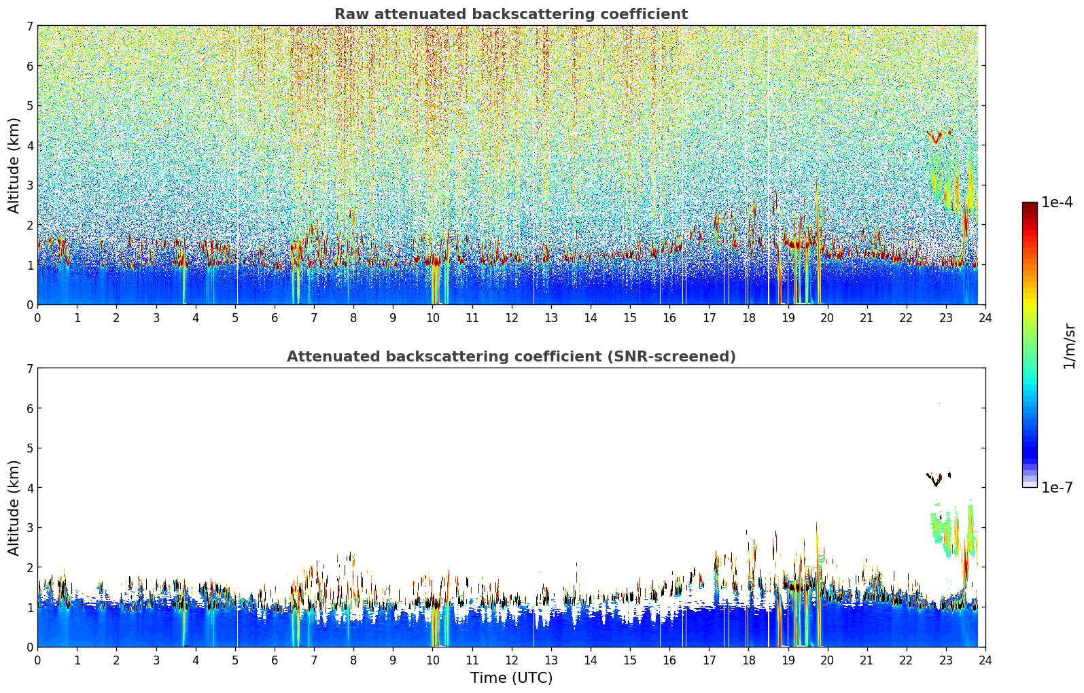Click the '1e-4' colorbar maximum label
Image resolution: width=1084 pixels, height=693 pixels.
pyautogui.click(x=1057, y=202)
